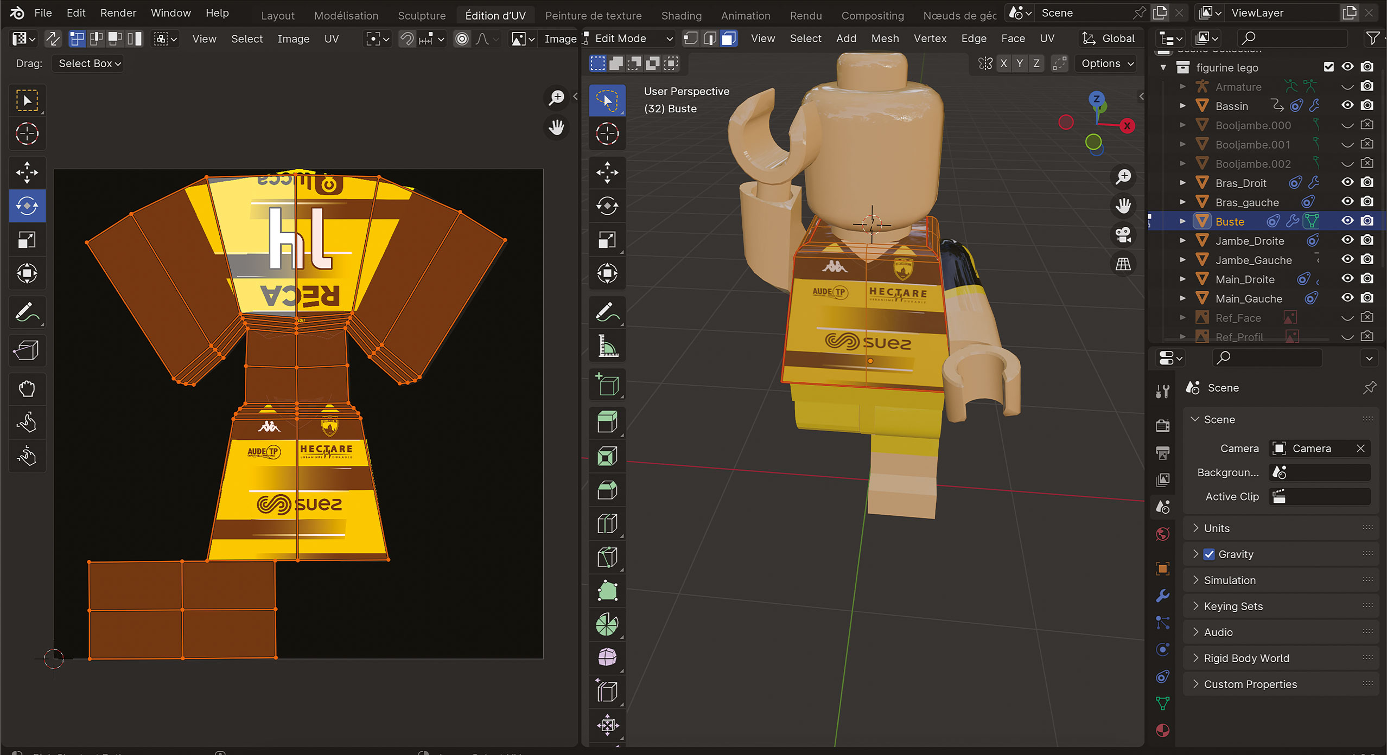Open the Modifiers wrench properties tab

(1162, 596)
